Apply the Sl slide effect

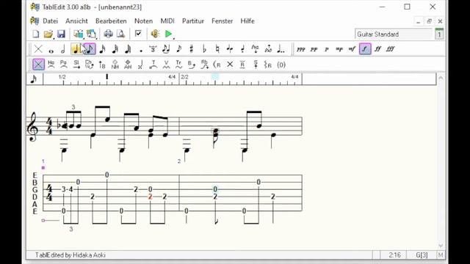[76, 65]
